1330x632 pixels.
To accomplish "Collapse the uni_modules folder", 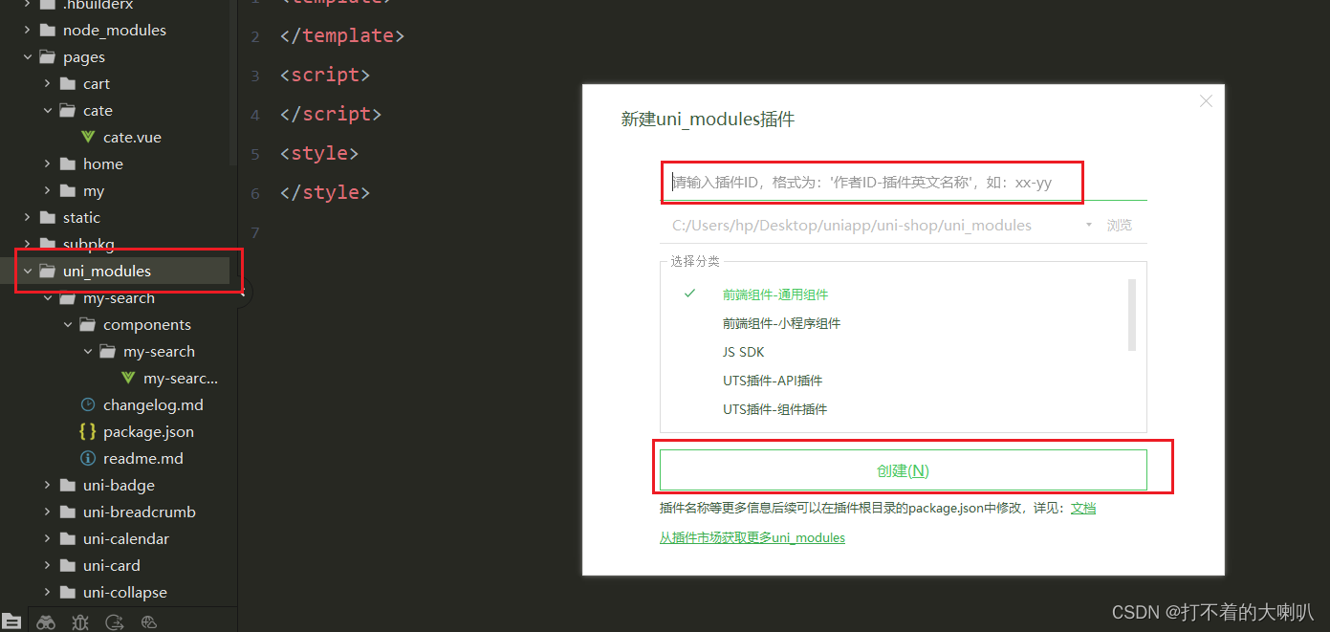I will tap(28, 271).
